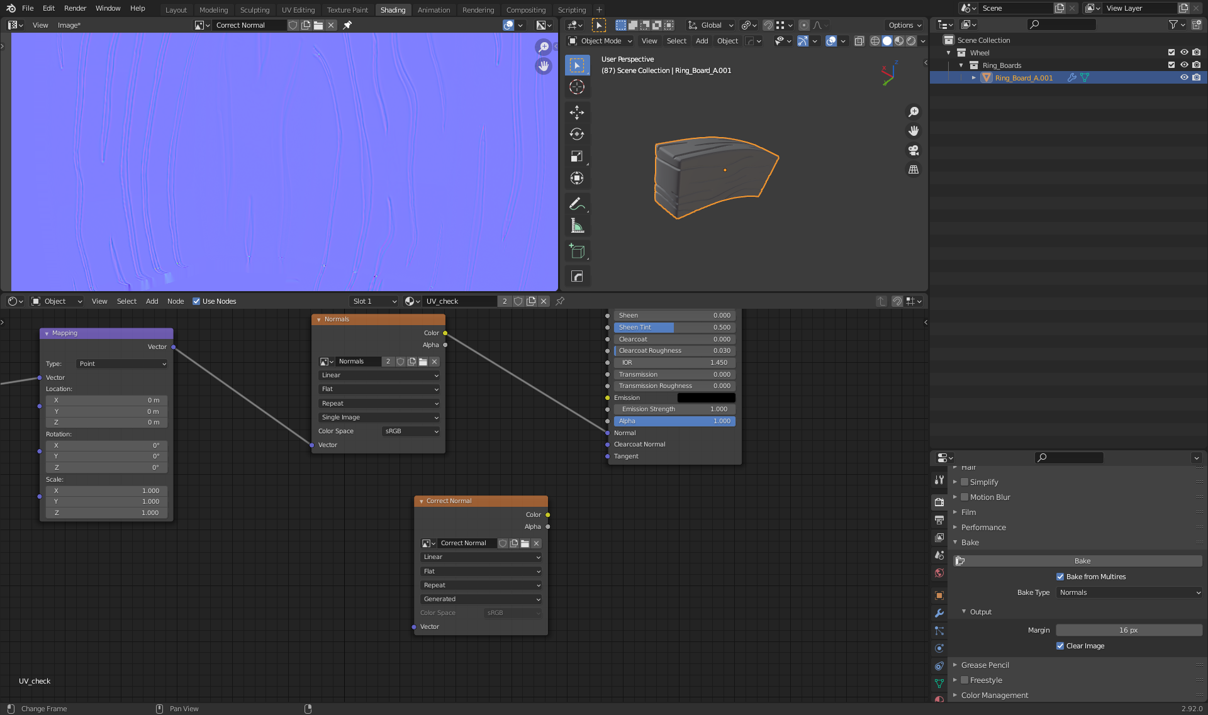Click the Bake button
The height and width of the screenshot is (715, 1208).
1082,561
